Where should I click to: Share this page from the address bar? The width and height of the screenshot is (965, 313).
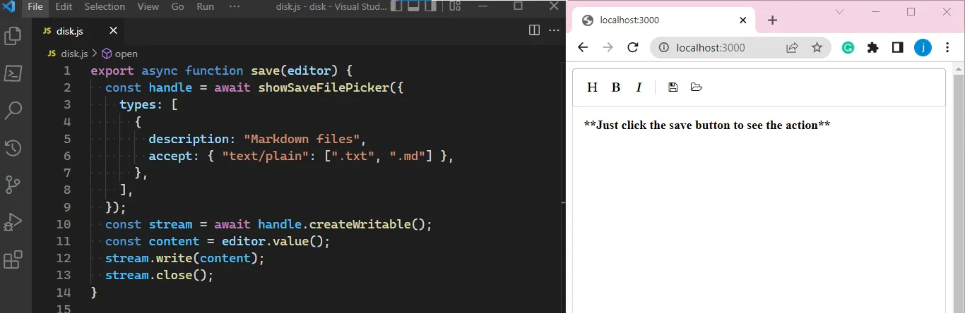[x=792, y=47]
